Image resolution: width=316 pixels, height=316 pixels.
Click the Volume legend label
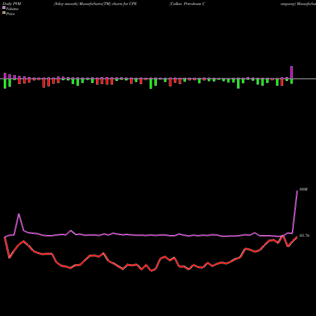click(x=12, y=9)
